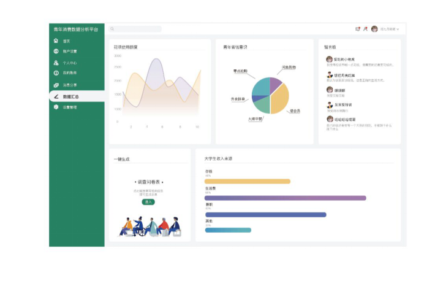Viewport: 424px width, 291px height.
Task: Click first message board commenter avatar
Action: coord(329,59)
